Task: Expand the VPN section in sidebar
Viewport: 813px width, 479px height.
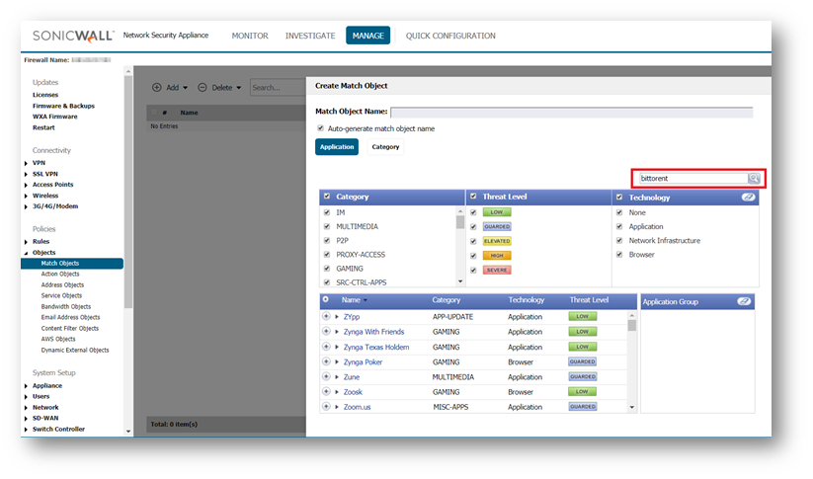Action: [27, 163]
